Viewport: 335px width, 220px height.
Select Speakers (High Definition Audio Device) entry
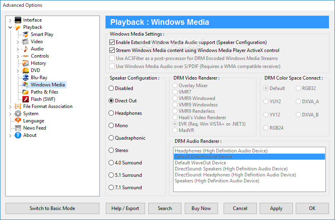249,180
